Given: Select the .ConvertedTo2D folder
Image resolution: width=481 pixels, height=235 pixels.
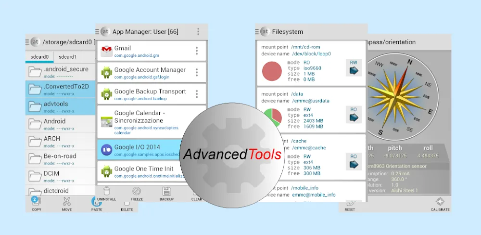Looking at the screenshot, I should [x=61, y=89].
